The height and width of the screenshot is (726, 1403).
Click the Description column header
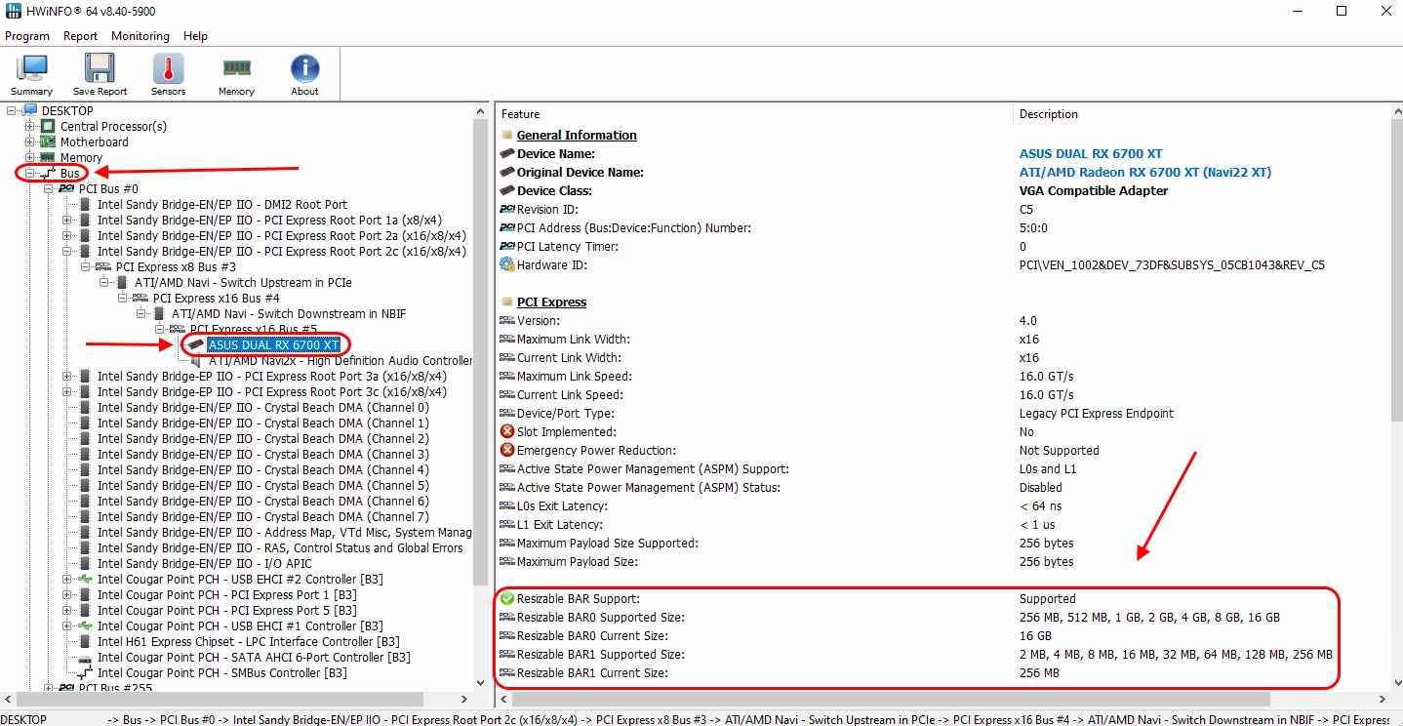tap(1049, 114)
